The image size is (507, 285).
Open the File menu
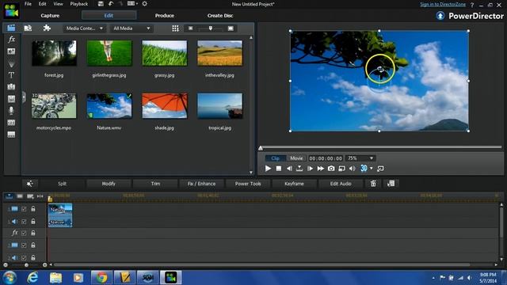click(29, 4)
